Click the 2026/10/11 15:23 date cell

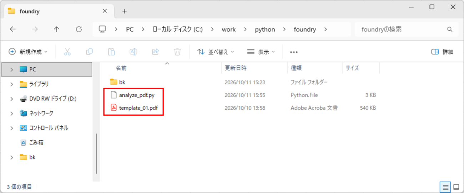245,82
